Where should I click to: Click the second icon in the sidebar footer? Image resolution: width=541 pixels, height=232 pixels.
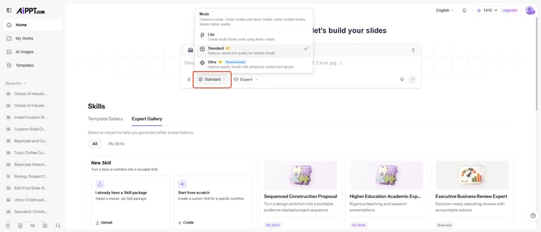20,226
